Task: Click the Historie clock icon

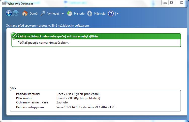Action: tap(70, 14)
